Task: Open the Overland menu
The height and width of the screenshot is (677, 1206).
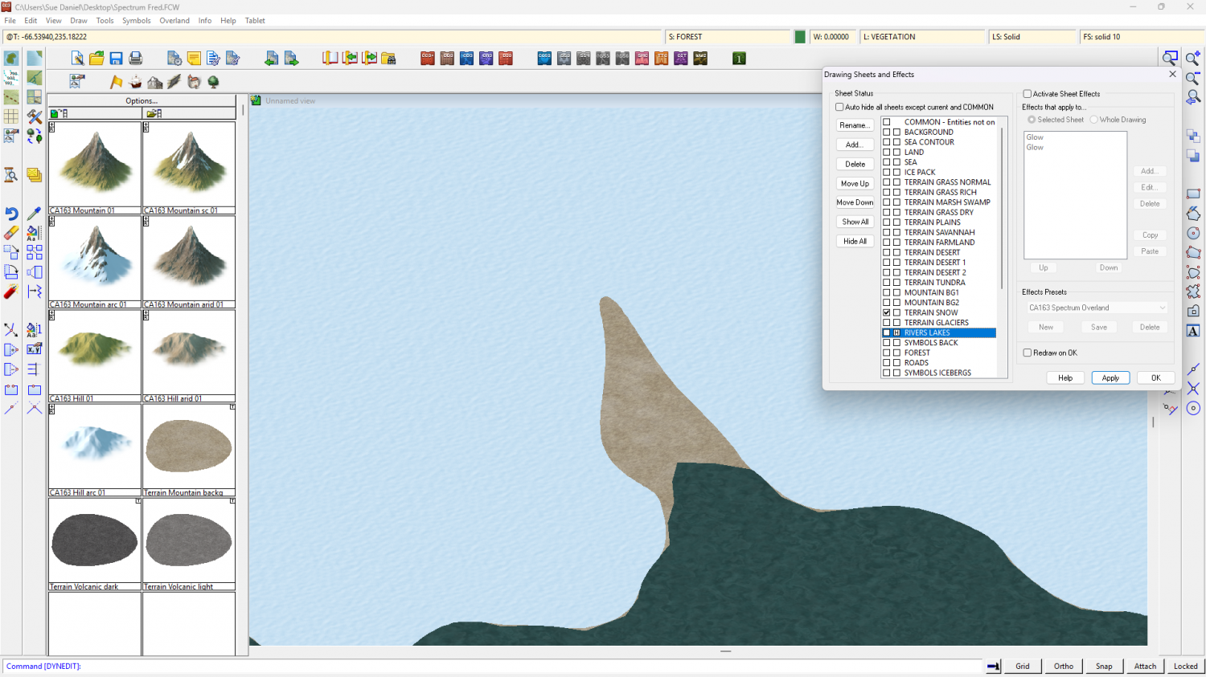Action: point(174,21)
